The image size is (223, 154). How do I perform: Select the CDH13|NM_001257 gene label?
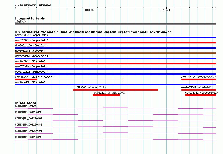point(26,106)
